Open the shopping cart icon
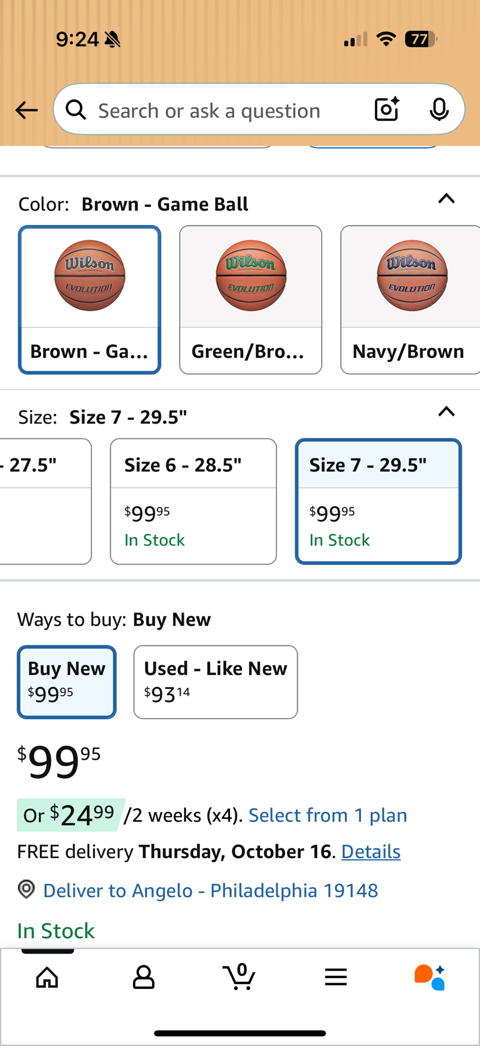This screenshot has height=1046, width=480. click(x=239, y=977)
